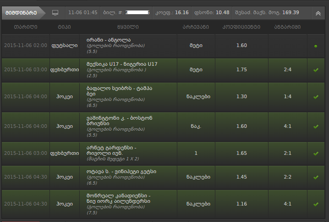Click score 2:1 in არნეტ გარდენსი row
The image size is (329, 222).
[287, 153]
